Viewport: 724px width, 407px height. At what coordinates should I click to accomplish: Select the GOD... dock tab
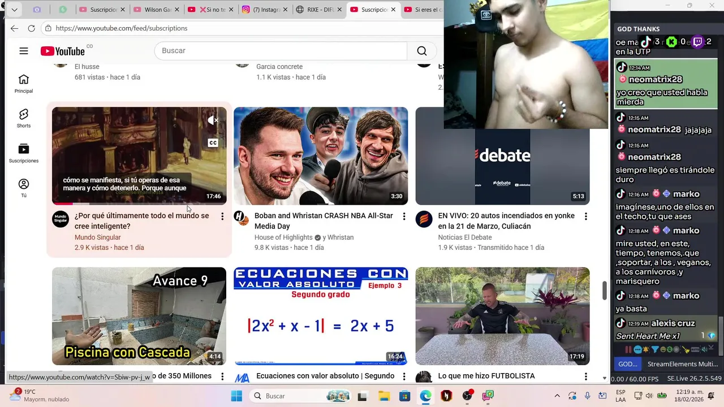[x=627, y=364]
